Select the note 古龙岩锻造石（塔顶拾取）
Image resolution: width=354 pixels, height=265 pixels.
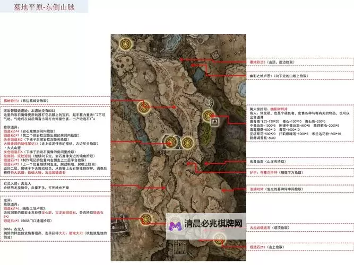click(x=270, y=228)
